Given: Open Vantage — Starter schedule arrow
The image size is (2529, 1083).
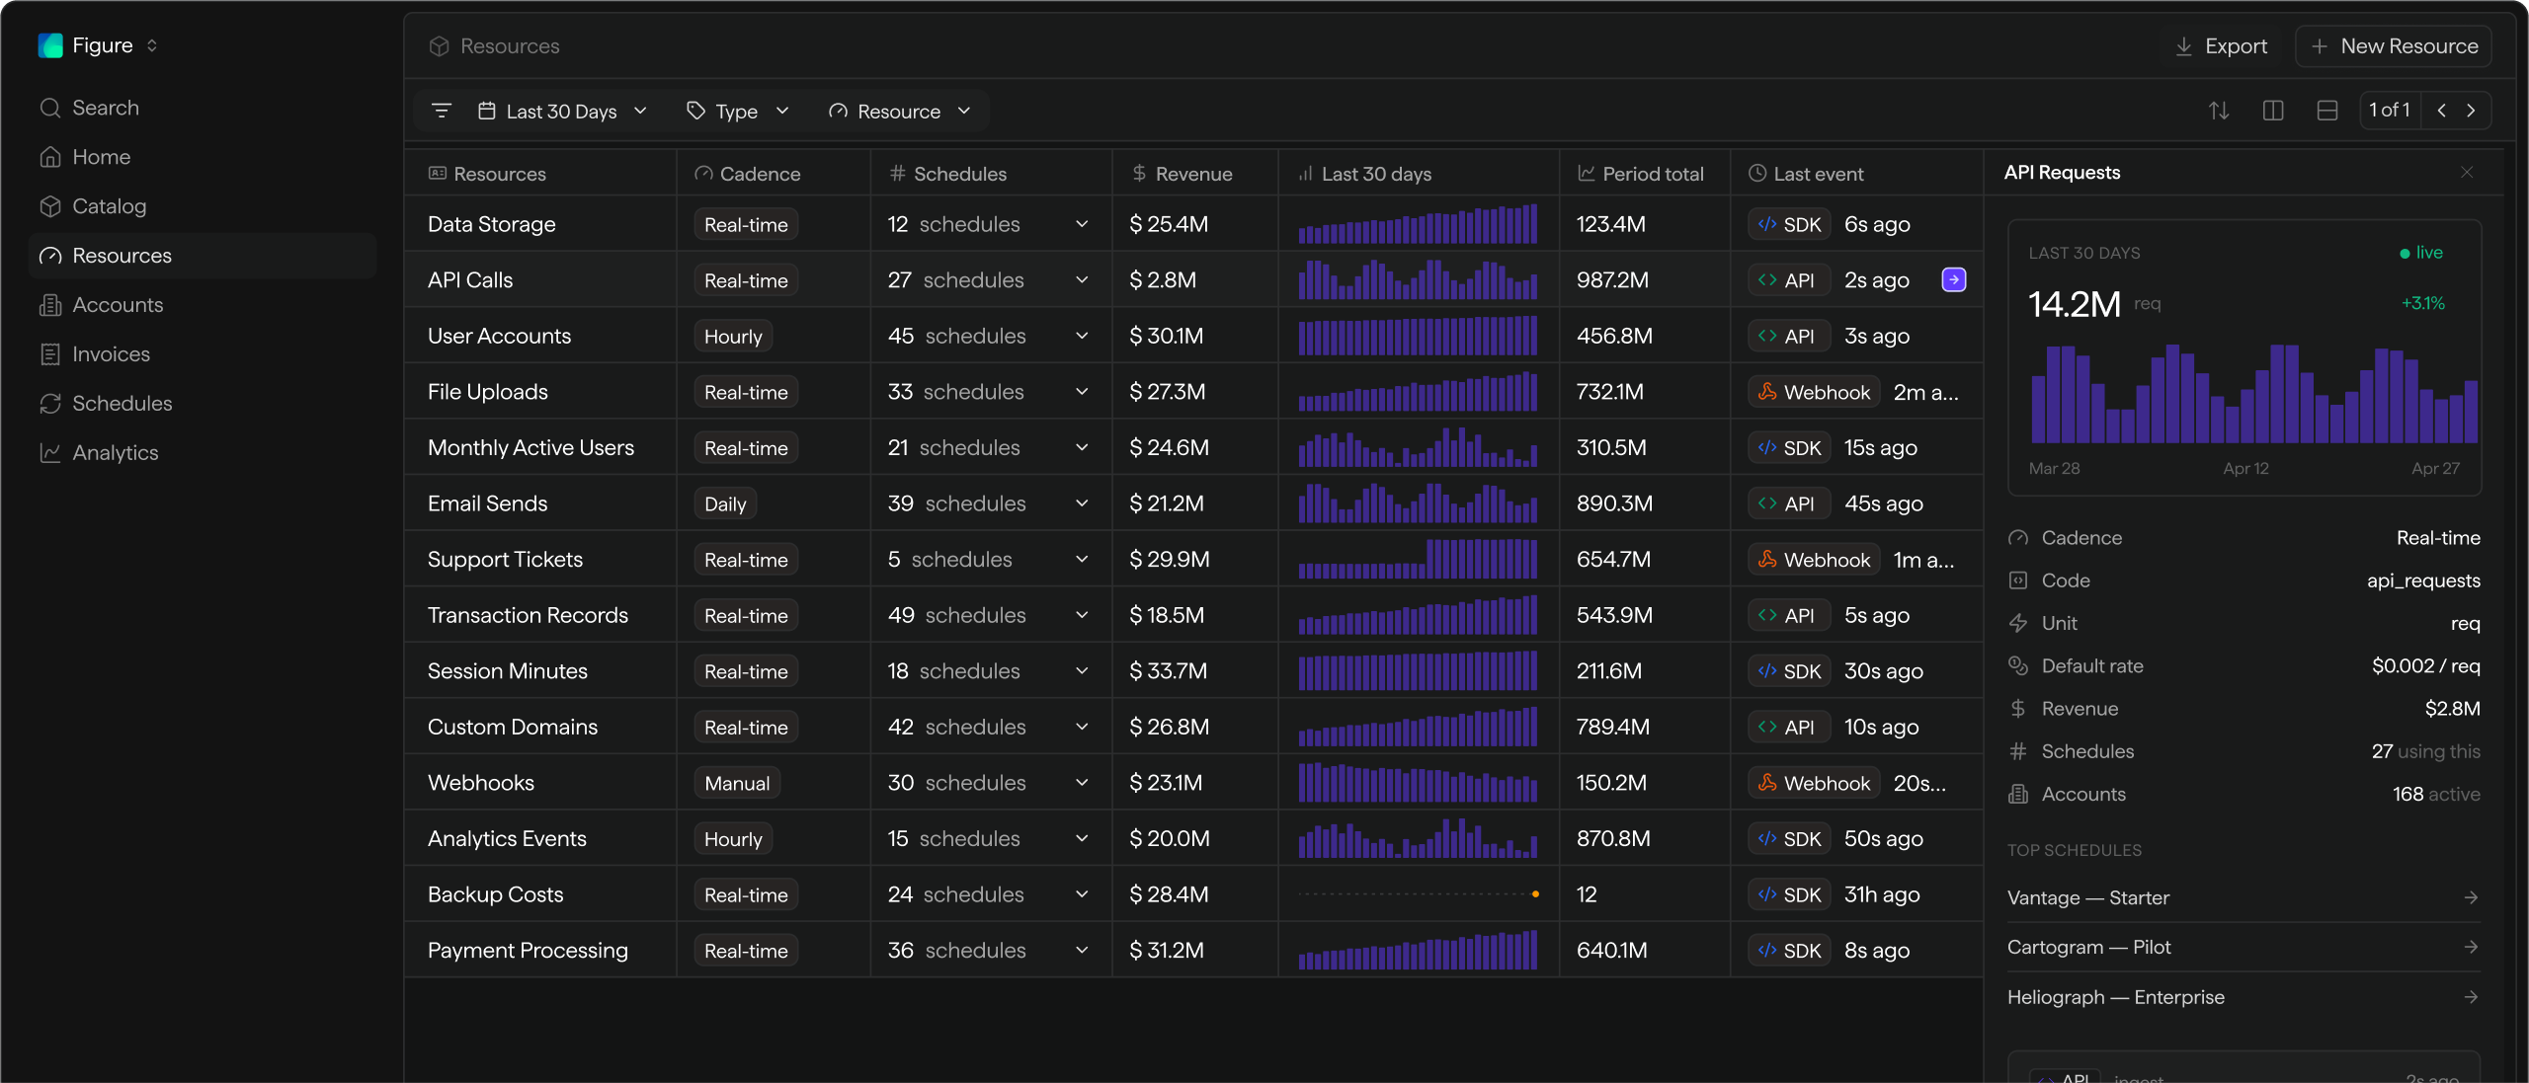Looking at the screenshot, I should click(2471, 897).
